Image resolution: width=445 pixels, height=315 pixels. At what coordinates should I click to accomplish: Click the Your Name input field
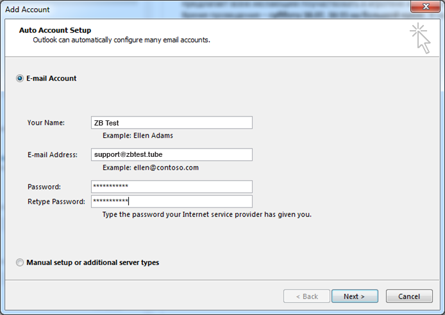[x=172, y=123]
